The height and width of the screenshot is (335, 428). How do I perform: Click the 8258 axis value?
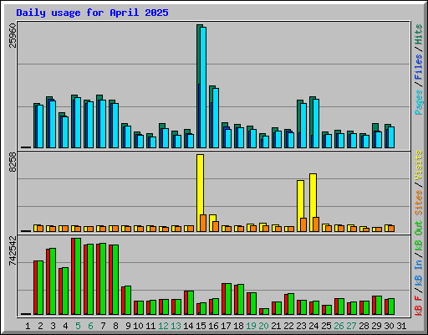[13, 162]
